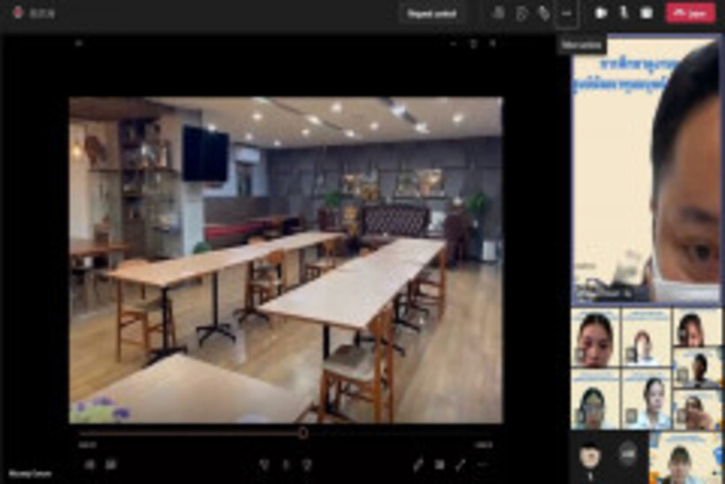The height and width of the screenshot is (484, 725).
Task: Click the remaining time label under seek bar
Action: [x=485, y=445]
